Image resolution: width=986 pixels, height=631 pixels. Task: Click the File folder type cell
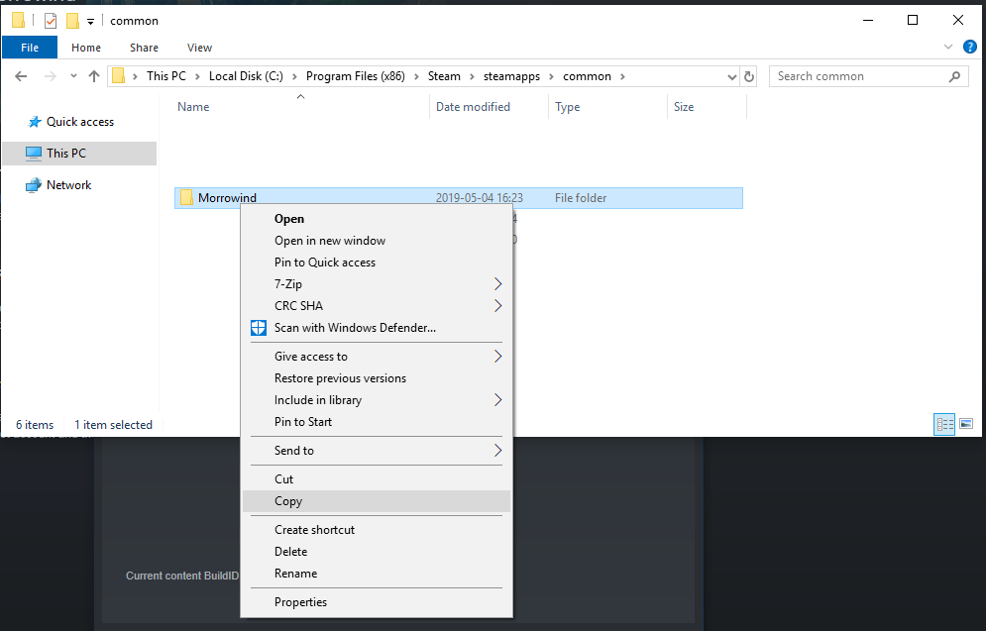[581, 198]
